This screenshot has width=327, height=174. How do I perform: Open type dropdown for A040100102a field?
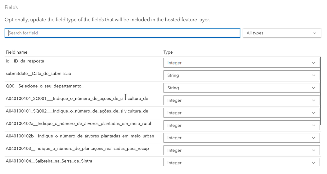coord(242,126)
